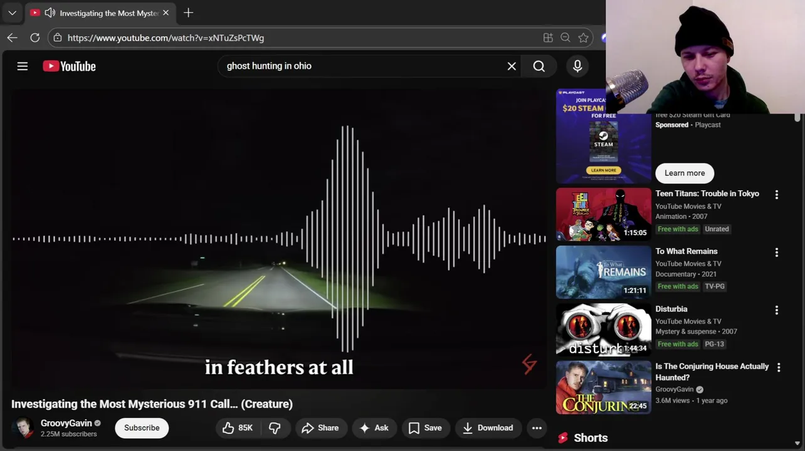The height and width of the screenshot is (451, 805).
Task: Click the video player to pause
Action: 279,239
